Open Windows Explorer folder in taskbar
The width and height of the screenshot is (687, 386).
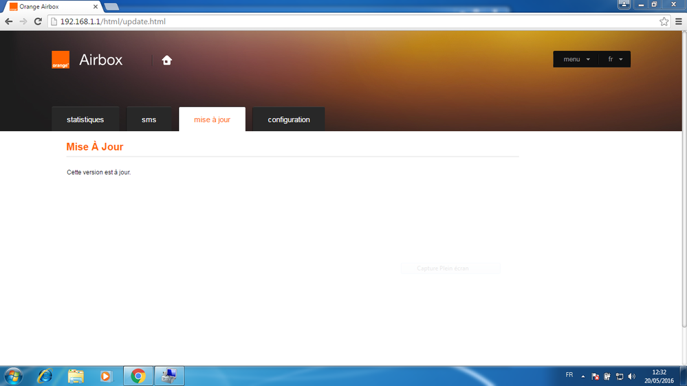point(76,376)
